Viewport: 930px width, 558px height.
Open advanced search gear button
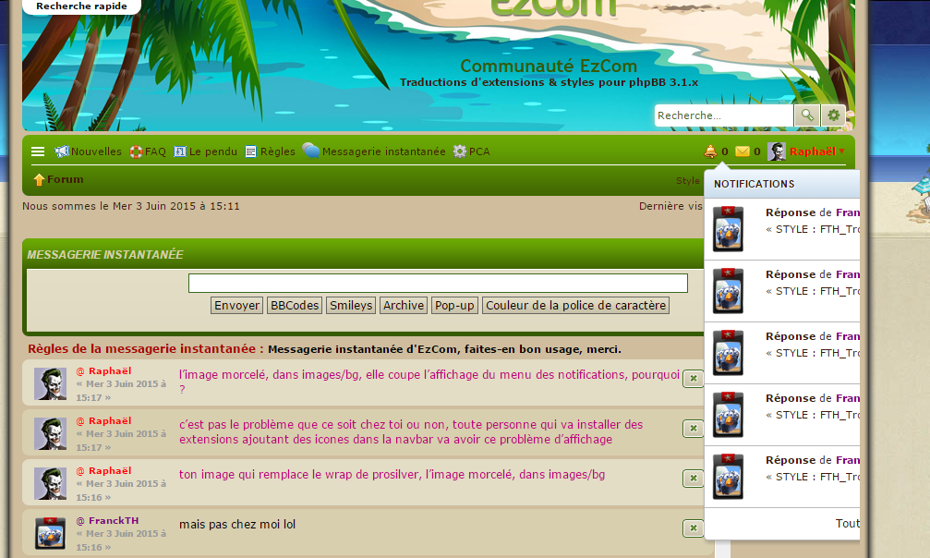click(834, 115)
